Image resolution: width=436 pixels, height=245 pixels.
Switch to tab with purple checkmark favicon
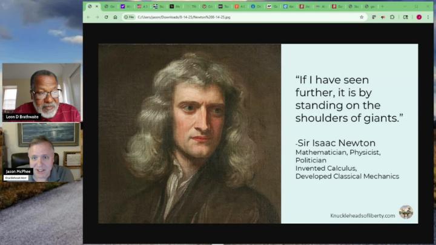tap(125, 7)
